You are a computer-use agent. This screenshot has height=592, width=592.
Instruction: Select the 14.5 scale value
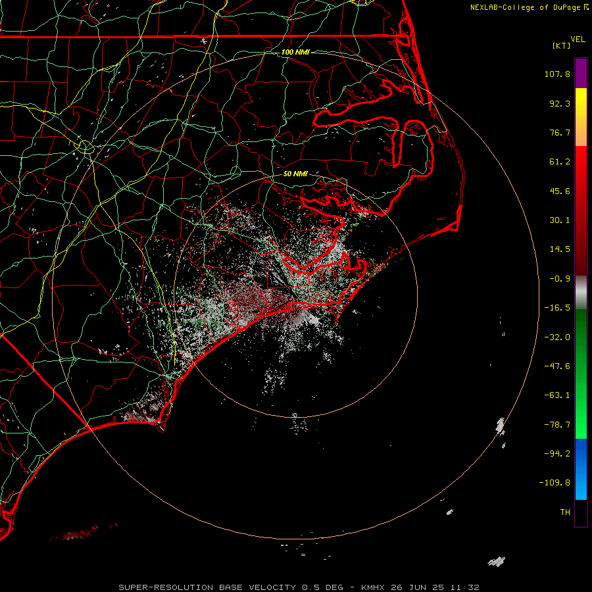pyautogui.click(x=560, y=249)
